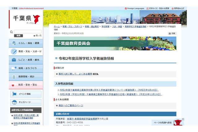Open 教育・文化・スポーツ menu item
This screenshot has width=198, height=132.
[26, 51]
